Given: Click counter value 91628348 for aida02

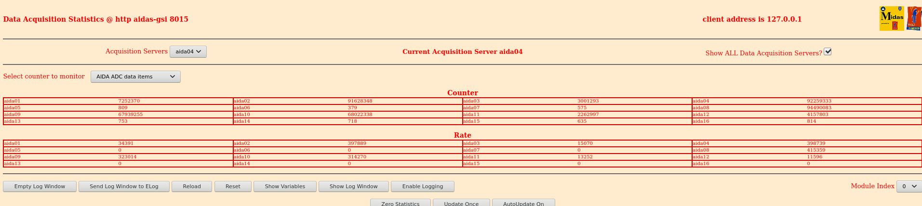Looking at the screenshot, I should (360, 101).
